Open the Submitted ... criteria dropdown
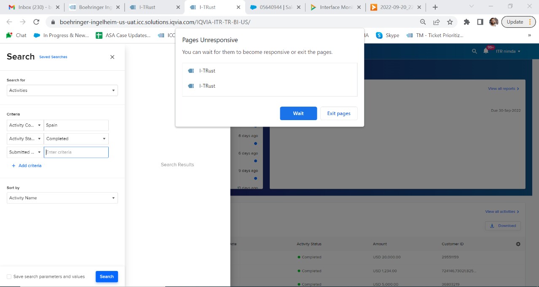539x287 pixels. tap(25, 152)
